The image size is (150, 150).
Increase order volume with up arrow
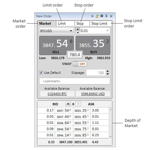click(78, 29)
